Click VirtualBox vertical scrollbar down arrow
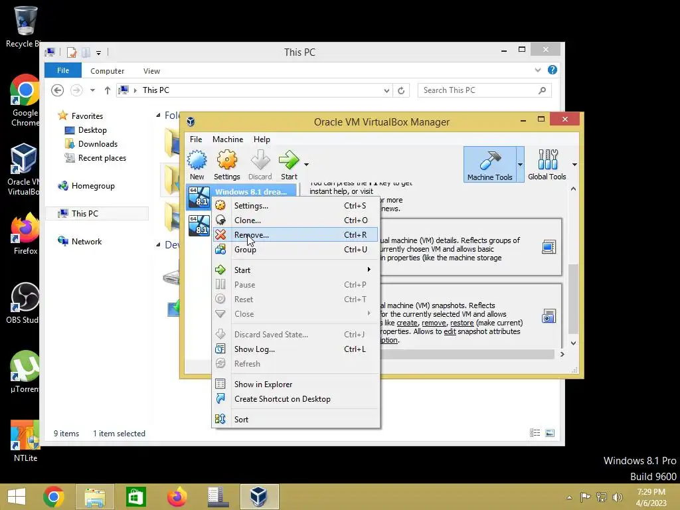Image resolution: width=680 pixels, height=510 pixels. pyautogui.click(x=573, y=343)
